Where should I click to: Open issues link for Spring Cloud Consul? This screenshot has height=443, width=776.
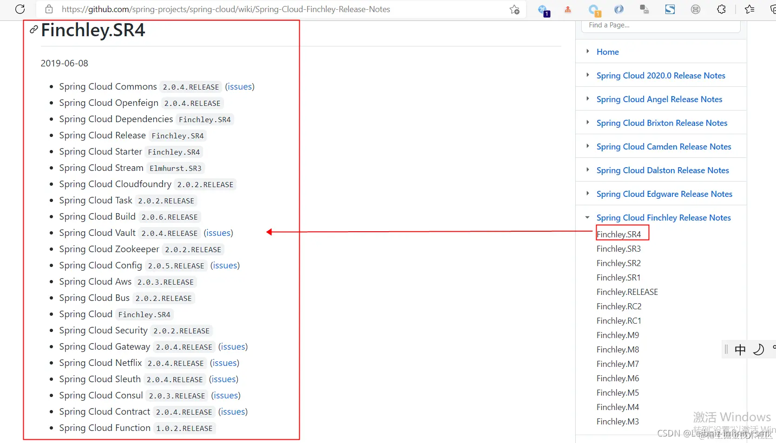[226, 396]
